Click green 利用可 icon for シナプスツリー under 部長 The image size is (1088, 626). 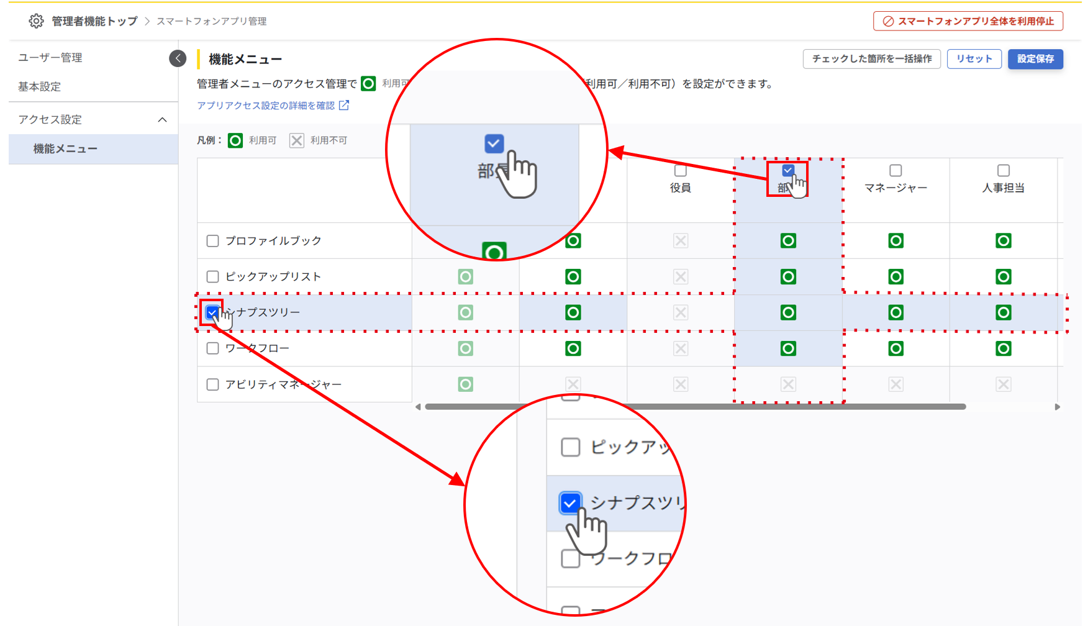[x=788, y=312]
